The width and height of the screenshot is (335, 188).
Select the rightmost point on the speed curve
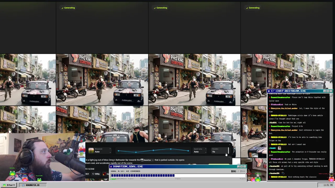point(188,151)
